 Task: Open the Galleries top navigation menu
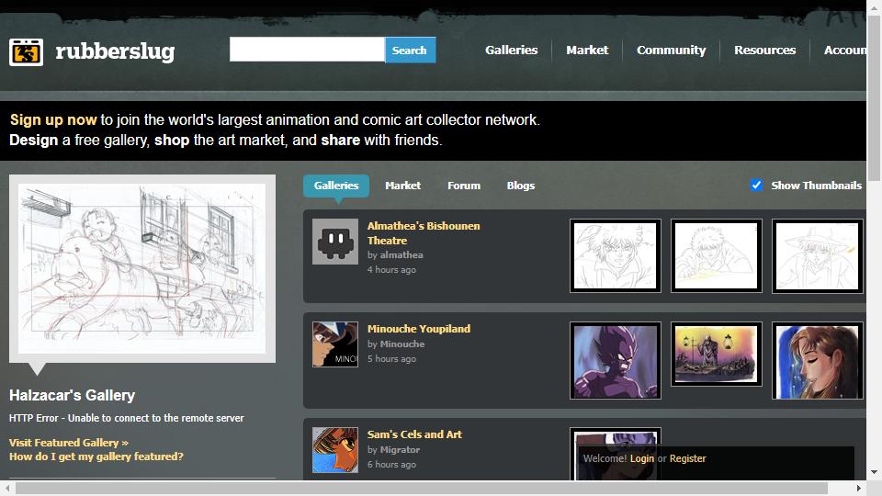click(512, 50)
